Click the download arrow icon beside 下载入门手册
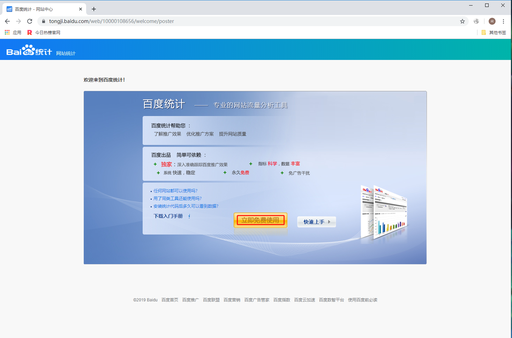The height and width of the screenshot is (338, 512). pyautogui.click(x=189, y=216)
